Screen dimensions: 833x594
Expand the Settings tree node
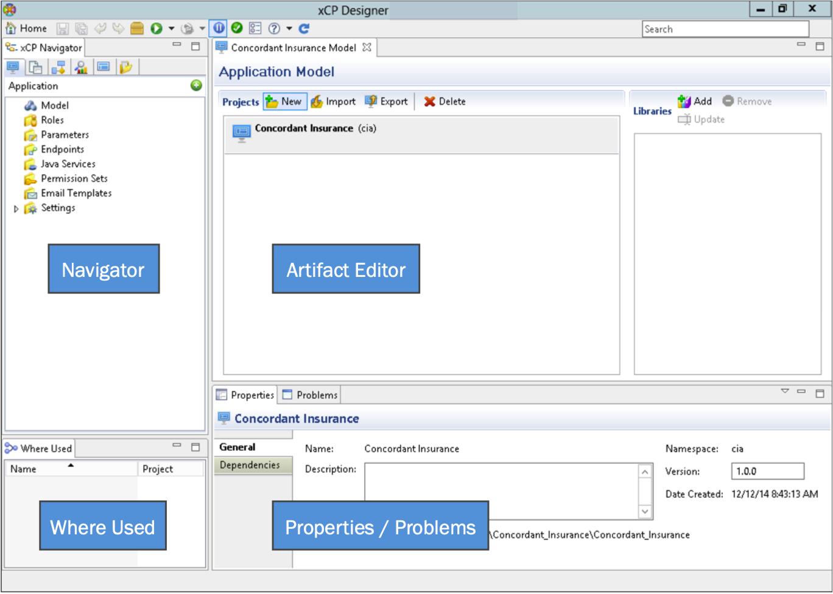pyautogui.click(x=16, y=209)
